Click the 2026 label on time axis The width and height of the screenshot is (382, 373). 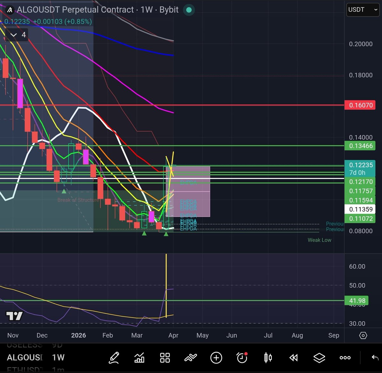pyautogui.click(x=78, y=335)
